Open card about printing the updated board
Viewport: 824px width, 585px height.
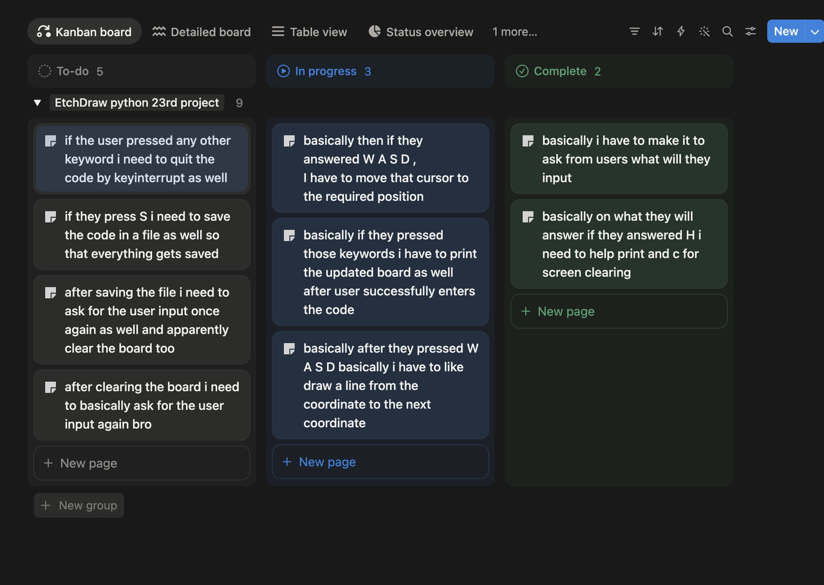point(380,273)
